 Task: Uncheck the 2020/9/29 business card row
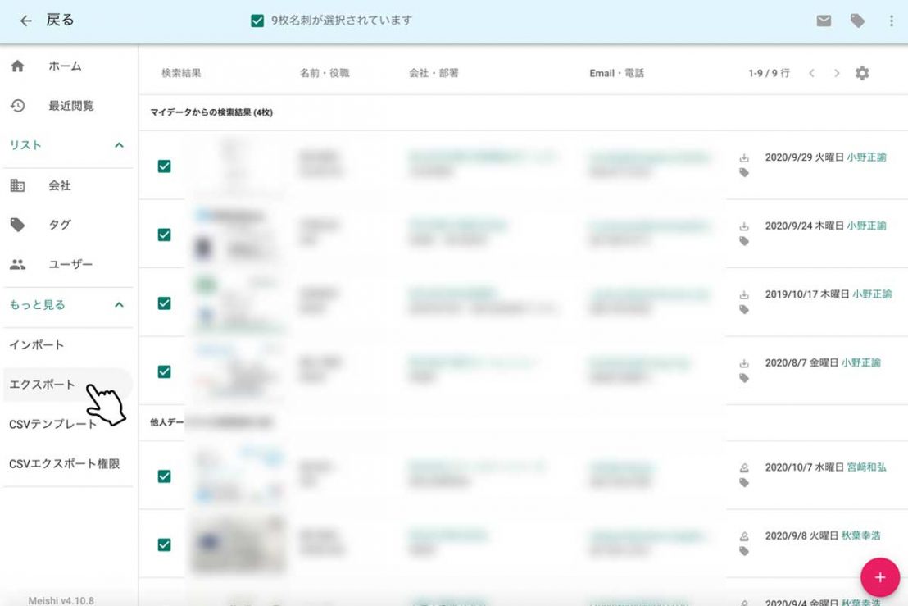164,166
